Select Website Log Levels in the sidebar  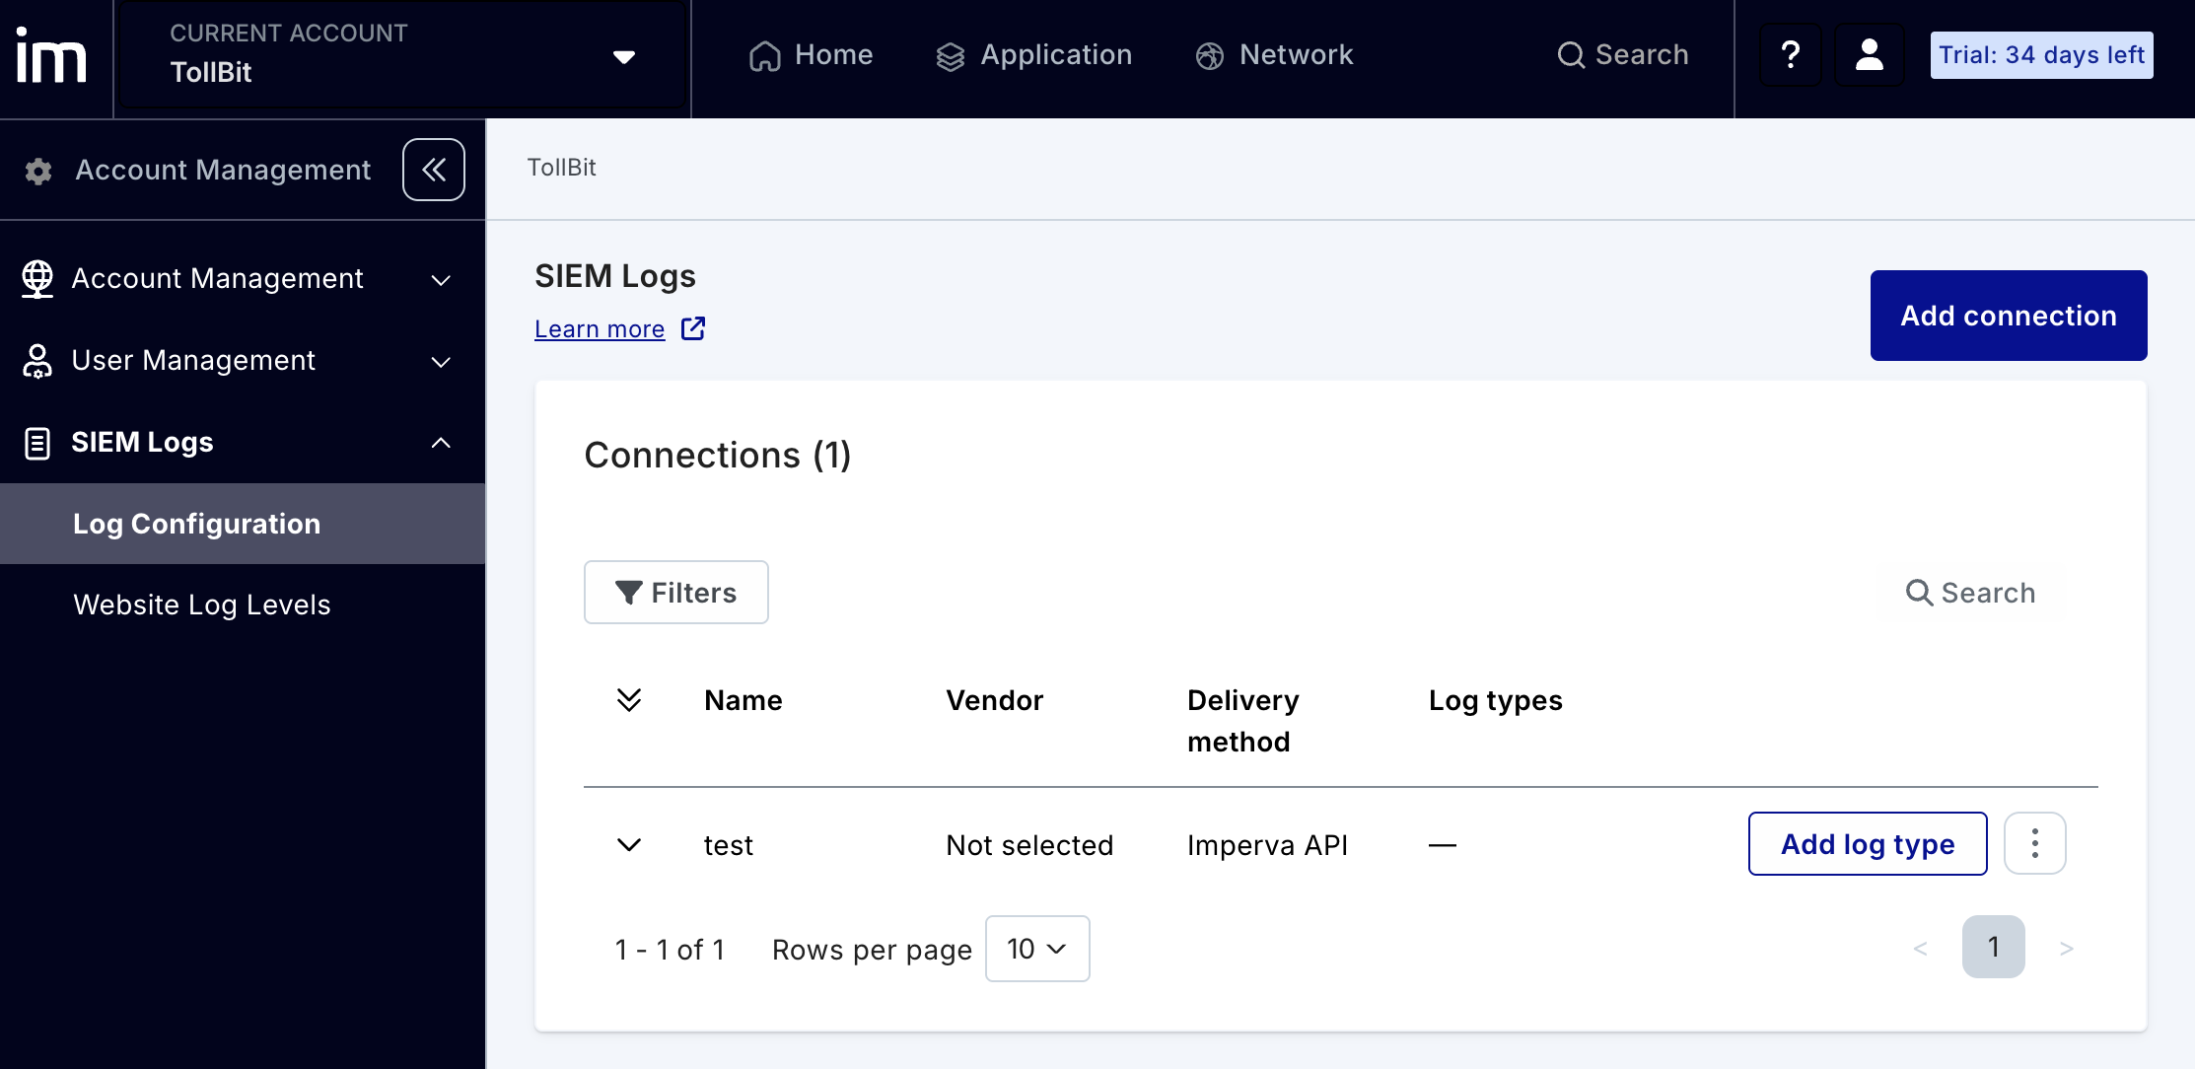point(201,604)
